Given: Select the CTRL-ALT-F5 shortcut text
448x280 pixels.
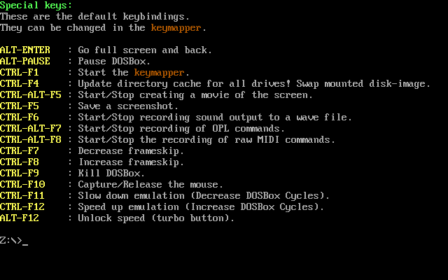Looking at the screenshot, I should click(31, 95).
